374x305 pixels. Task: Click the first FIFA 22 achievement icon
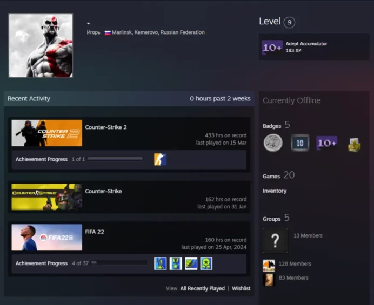point(161,263)
